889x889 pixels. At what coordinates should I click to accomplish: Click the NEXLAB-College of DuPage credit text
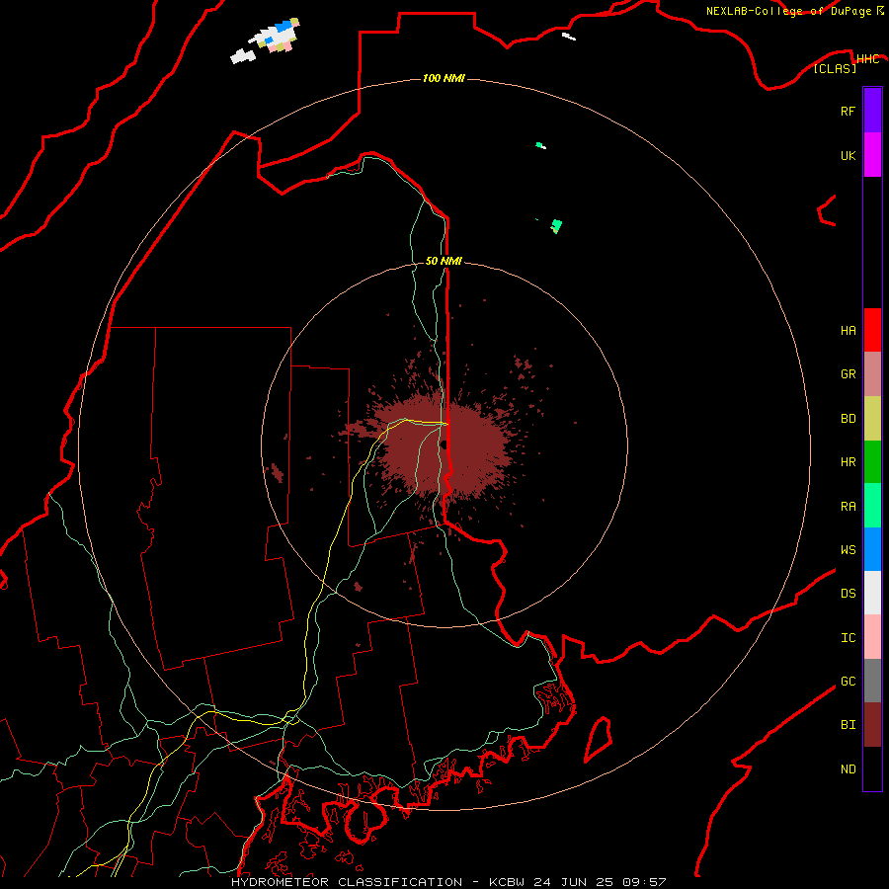[788, 11]
